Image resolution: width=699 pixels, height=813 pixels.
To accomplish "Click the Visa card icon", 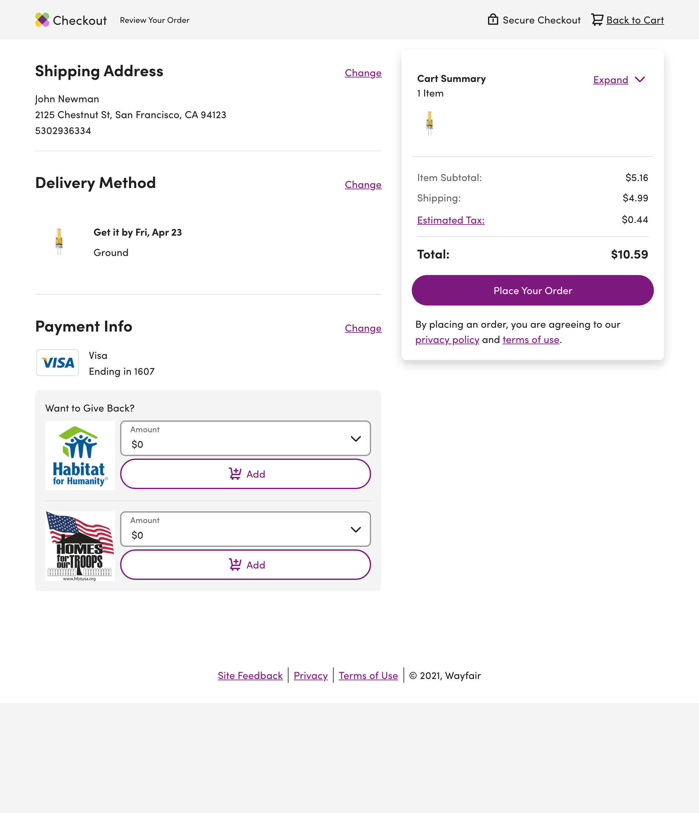I will click(x=57, y=363).
